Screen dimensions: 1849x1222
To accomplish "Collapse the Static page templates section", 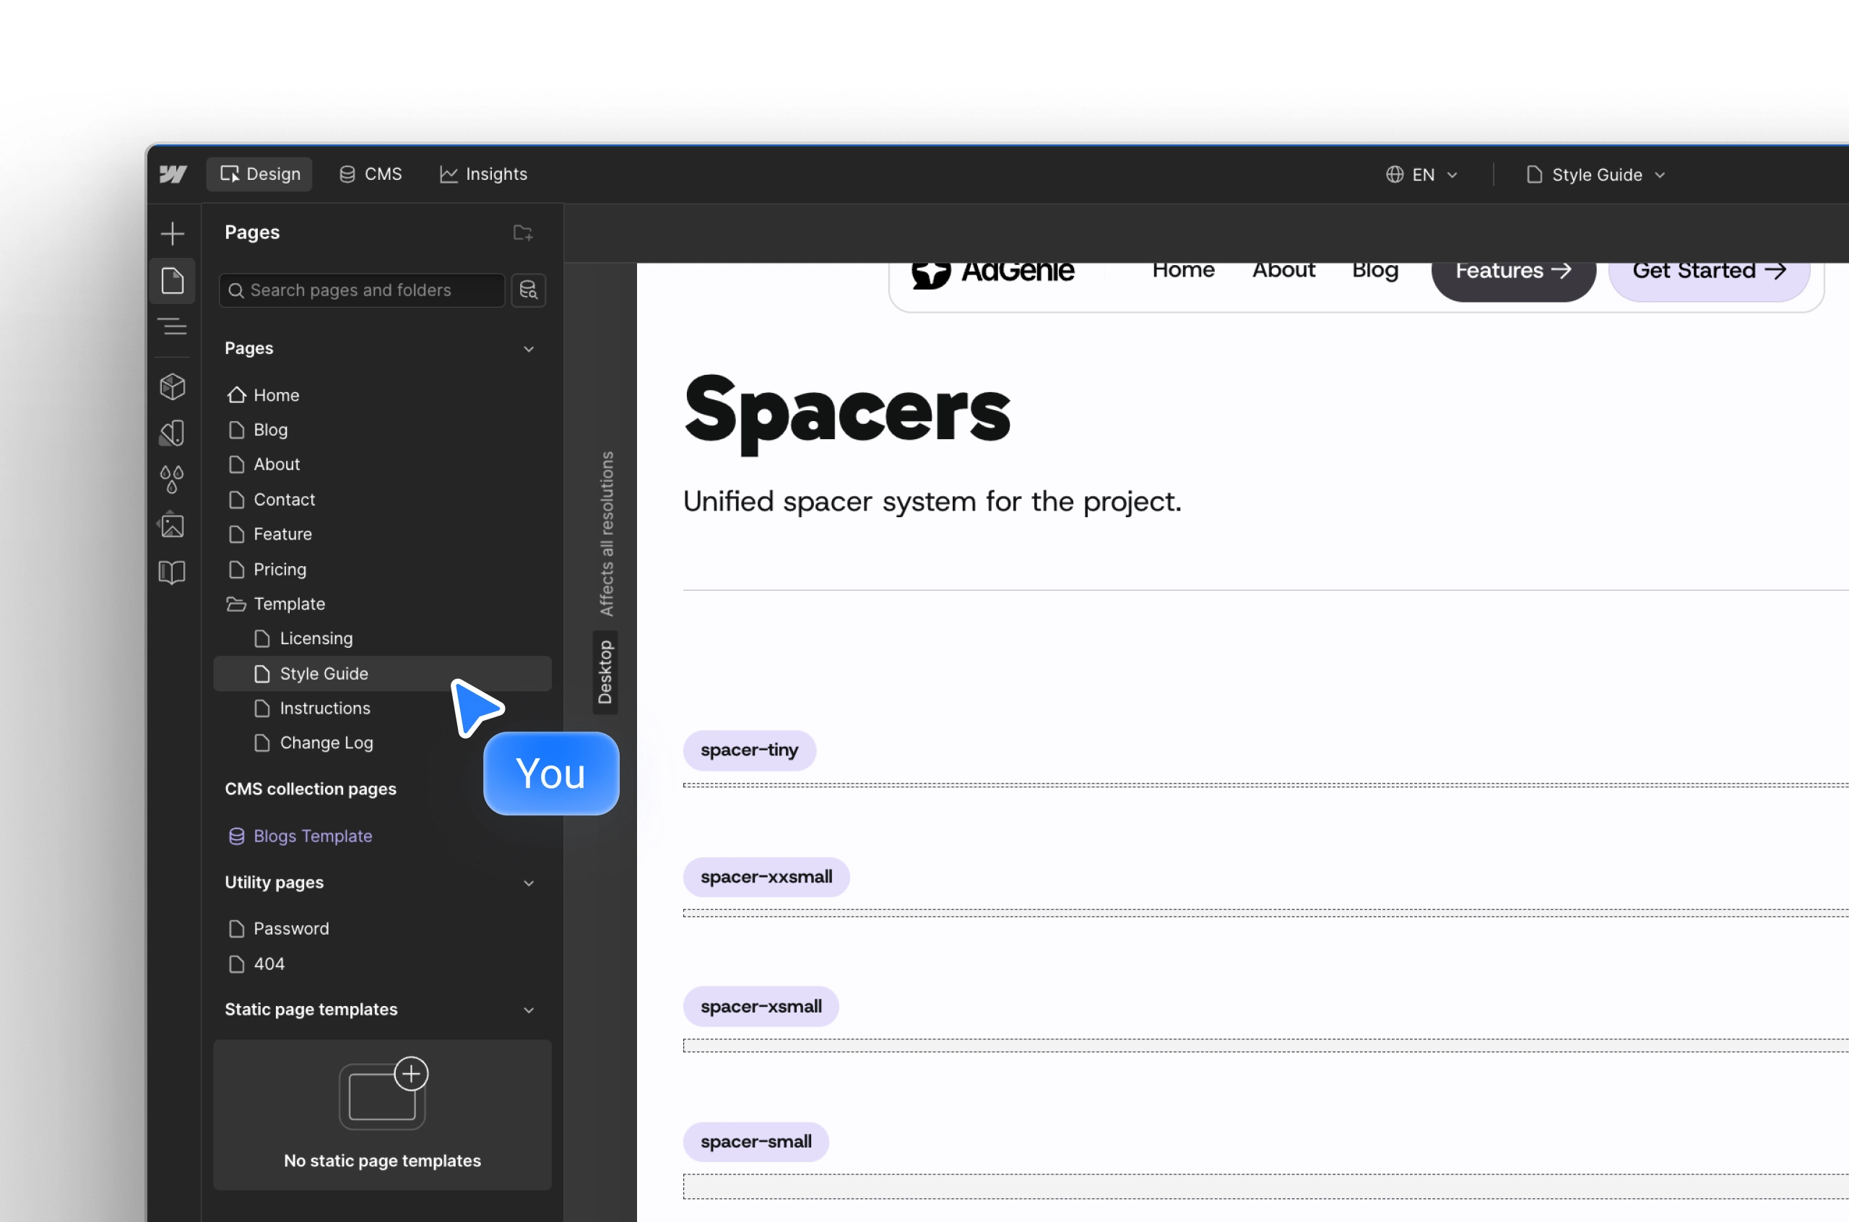I will tap(529, 1009).
